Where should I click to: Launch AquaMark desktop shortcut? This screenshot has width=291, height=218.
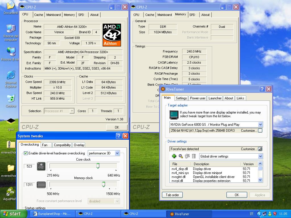pos(10,194)
